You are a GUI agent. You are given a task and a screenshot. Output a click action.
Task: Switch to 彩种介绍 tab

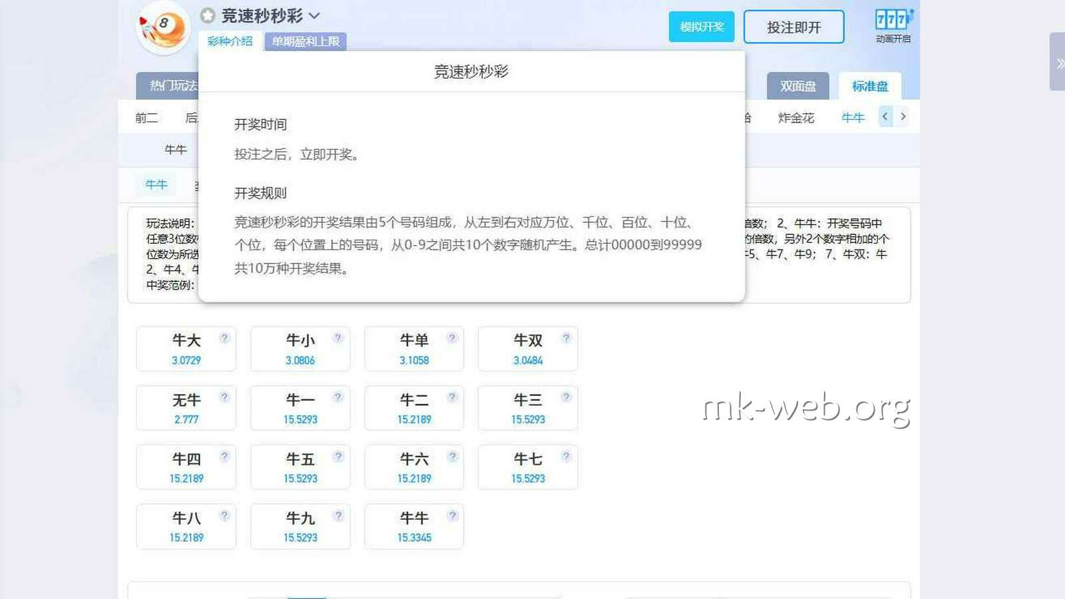pyautogui.click(x=230, y=41)
